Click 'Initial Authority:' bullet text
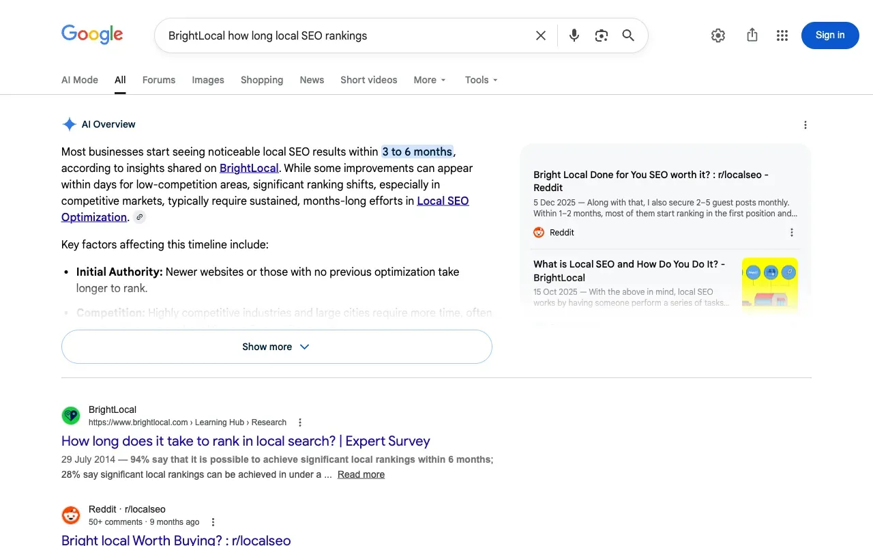The width and height of the screenshot is (873, 546). [x=119, y=272]
